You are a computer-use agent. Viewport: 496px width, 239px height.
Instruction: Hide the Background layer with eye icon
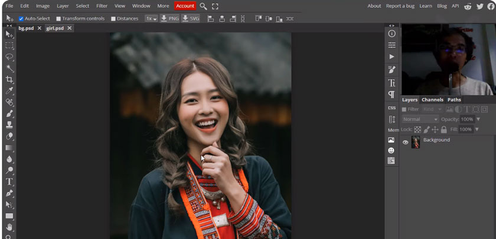point(405,142)
